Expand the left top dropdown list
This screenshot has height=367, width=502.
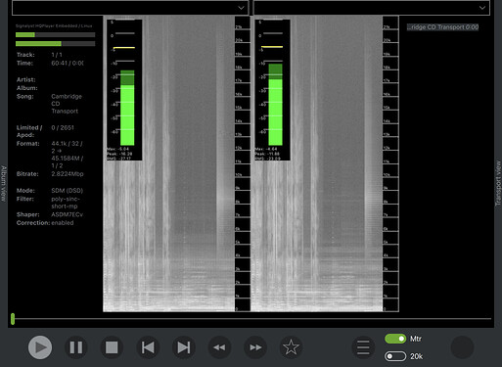(130, 8)
